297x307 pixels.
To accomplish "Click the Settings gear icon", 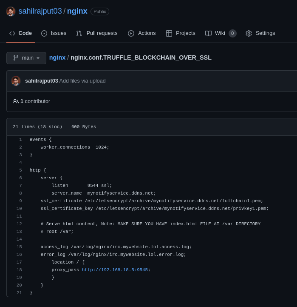I will [x=249, y=34].
